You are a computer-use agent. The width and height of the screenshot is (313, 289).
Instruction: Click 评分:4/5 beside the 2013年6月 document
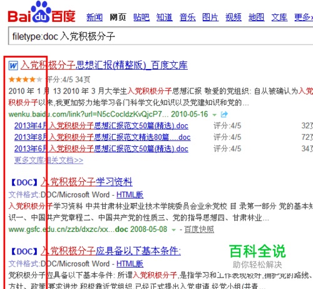pos(227,149)
